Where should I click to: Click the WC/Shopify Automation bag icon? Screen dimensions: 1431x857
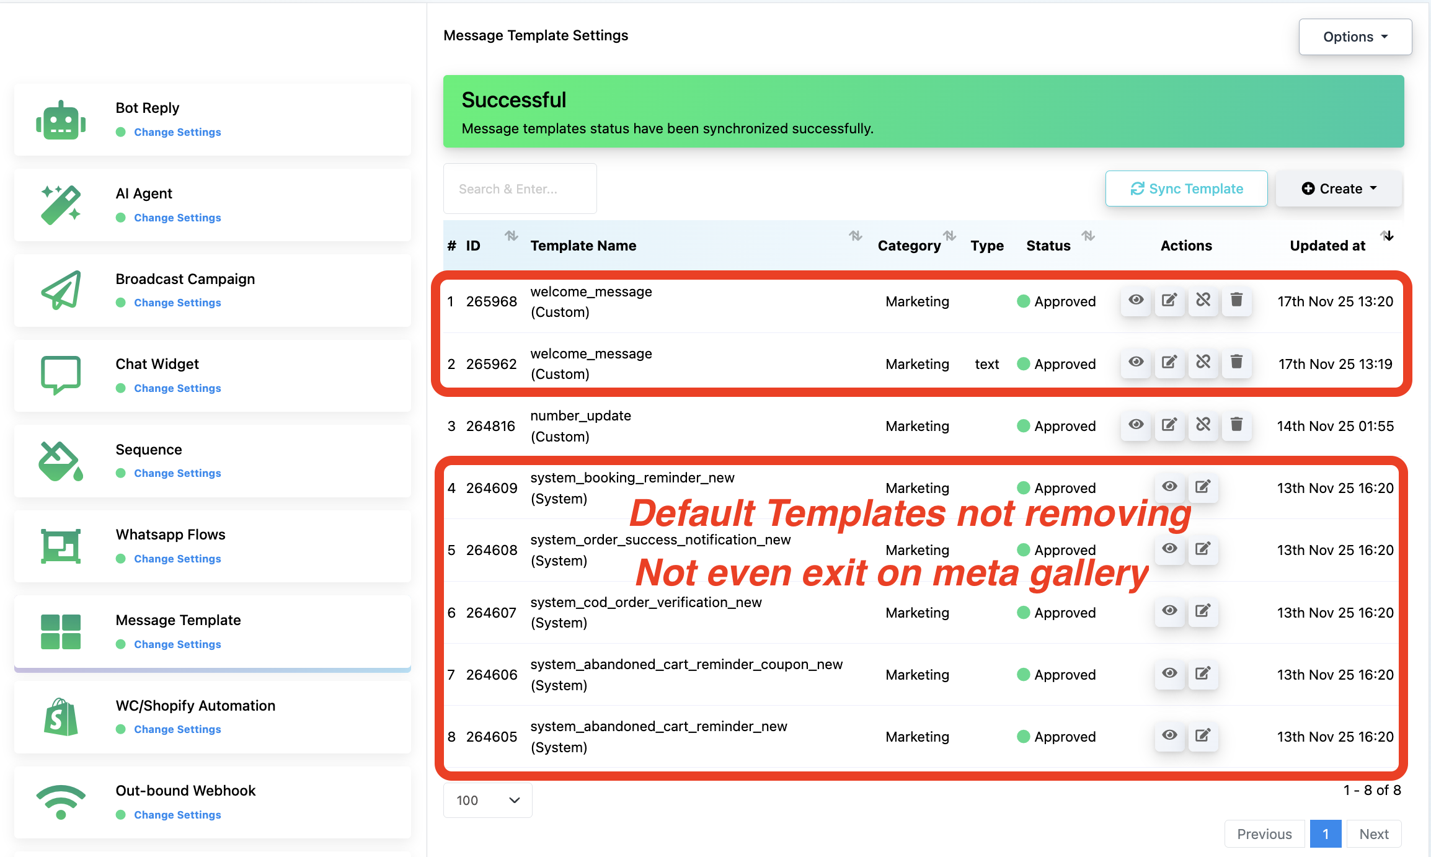pyautogui.click(x=60, y=717)
